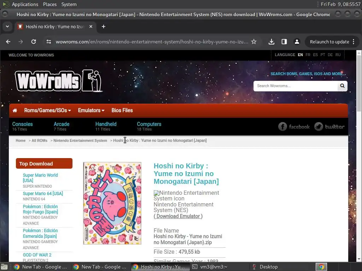The image size is (362, 271).
Task: Click the WoWroms home icon in red navbar
Action: (15, 110)
